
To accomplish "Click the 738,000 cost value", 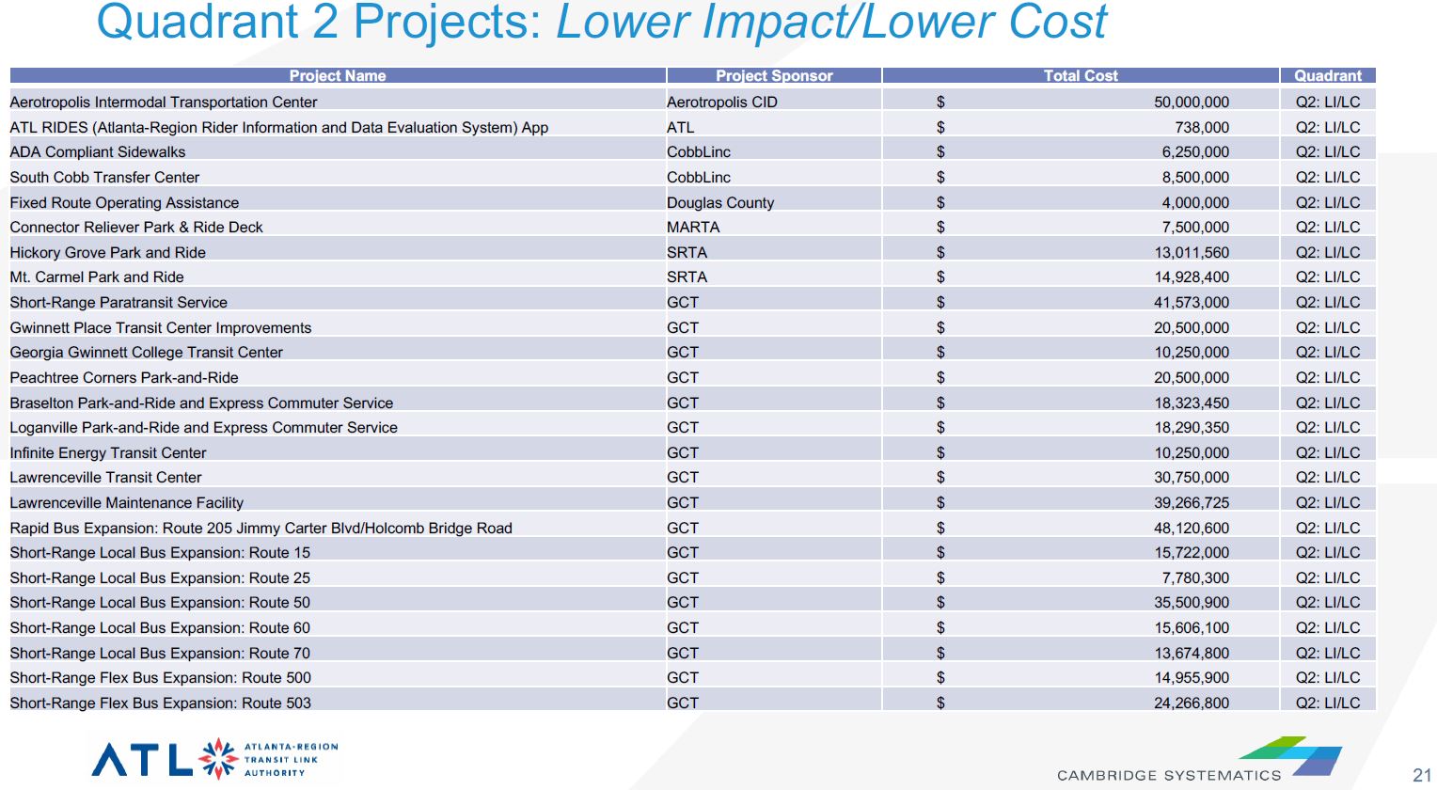I will point(1202,127).
